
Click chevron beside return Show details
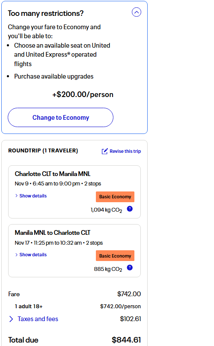tap(17, 255)
